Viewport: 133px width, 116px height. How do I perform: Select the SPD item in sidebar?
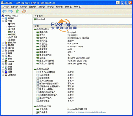click(13, 35)
